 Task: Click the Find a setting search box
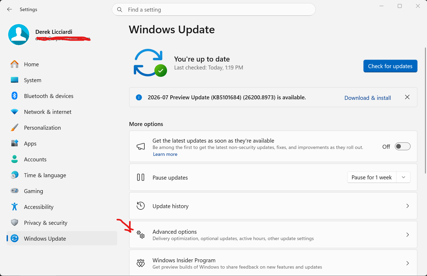click(x=214, y=10)
